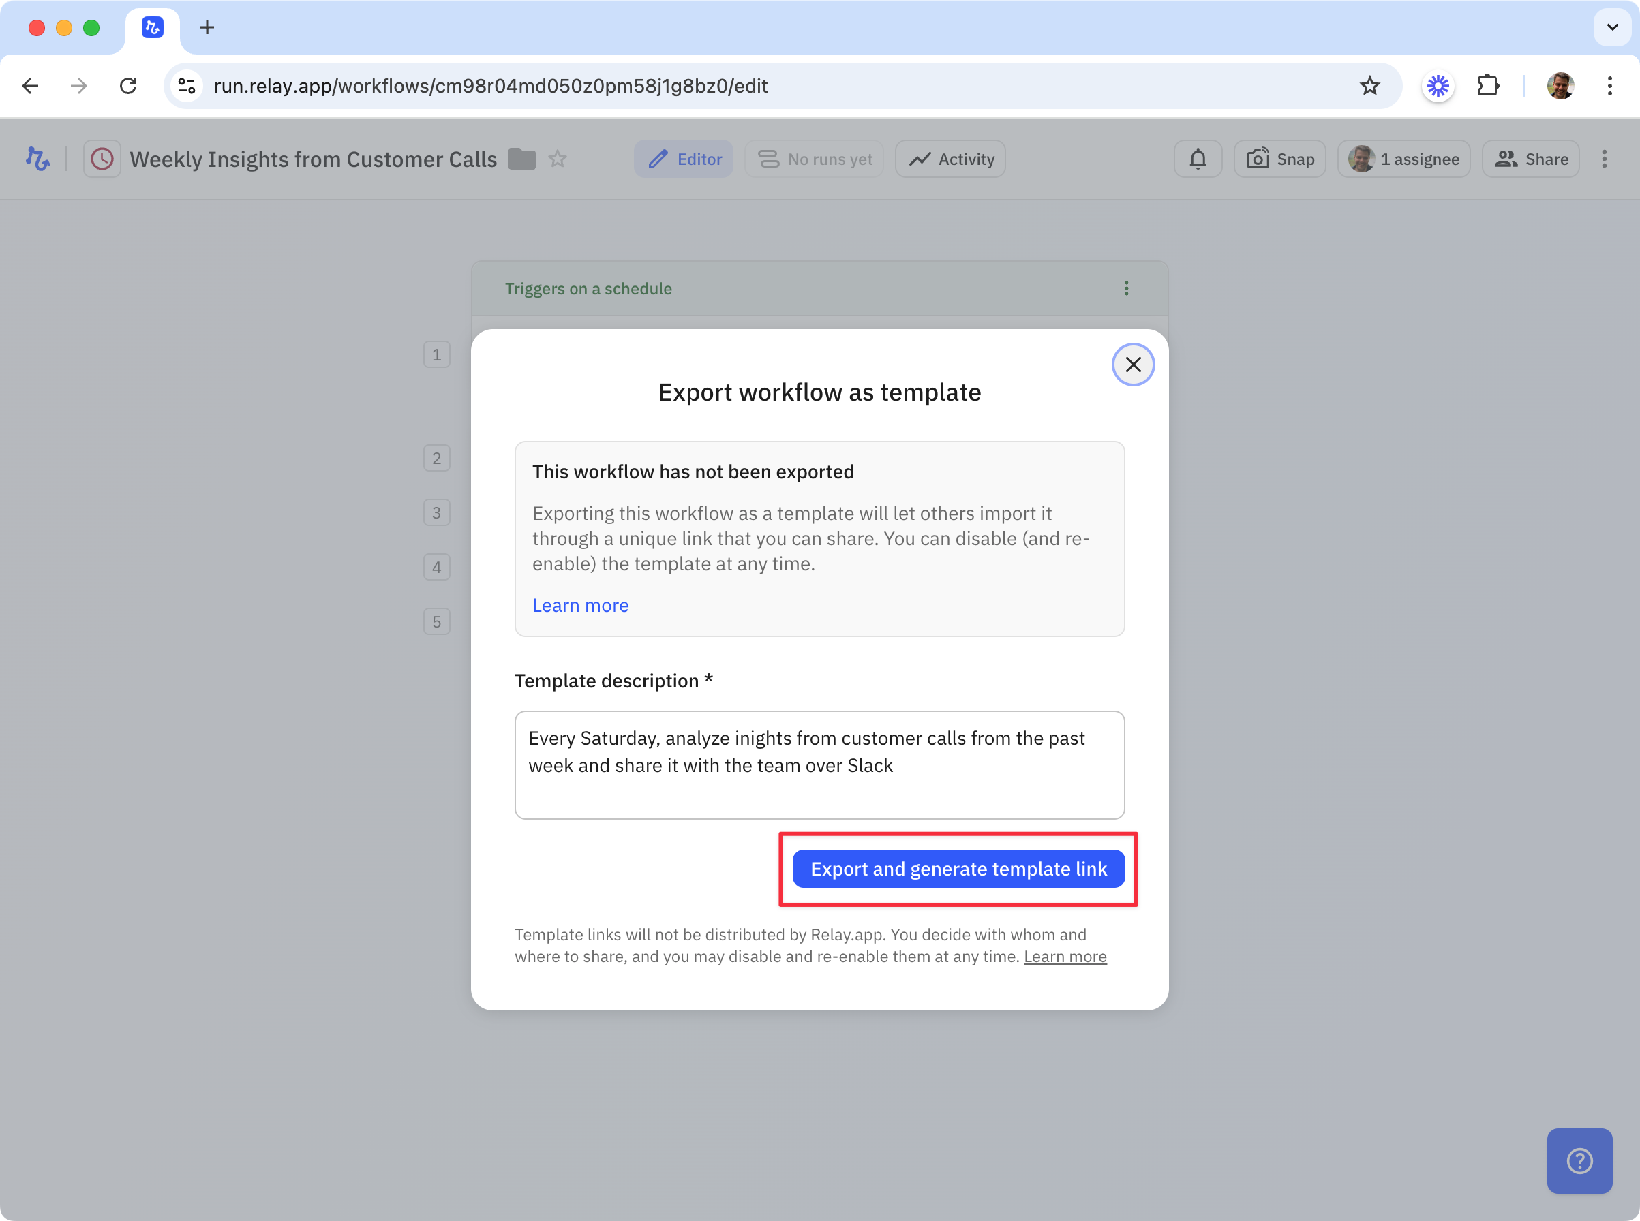1640x1221 pixels.
Task: Click the folder icon beside workflow title
Action: (x=522, y=159)
